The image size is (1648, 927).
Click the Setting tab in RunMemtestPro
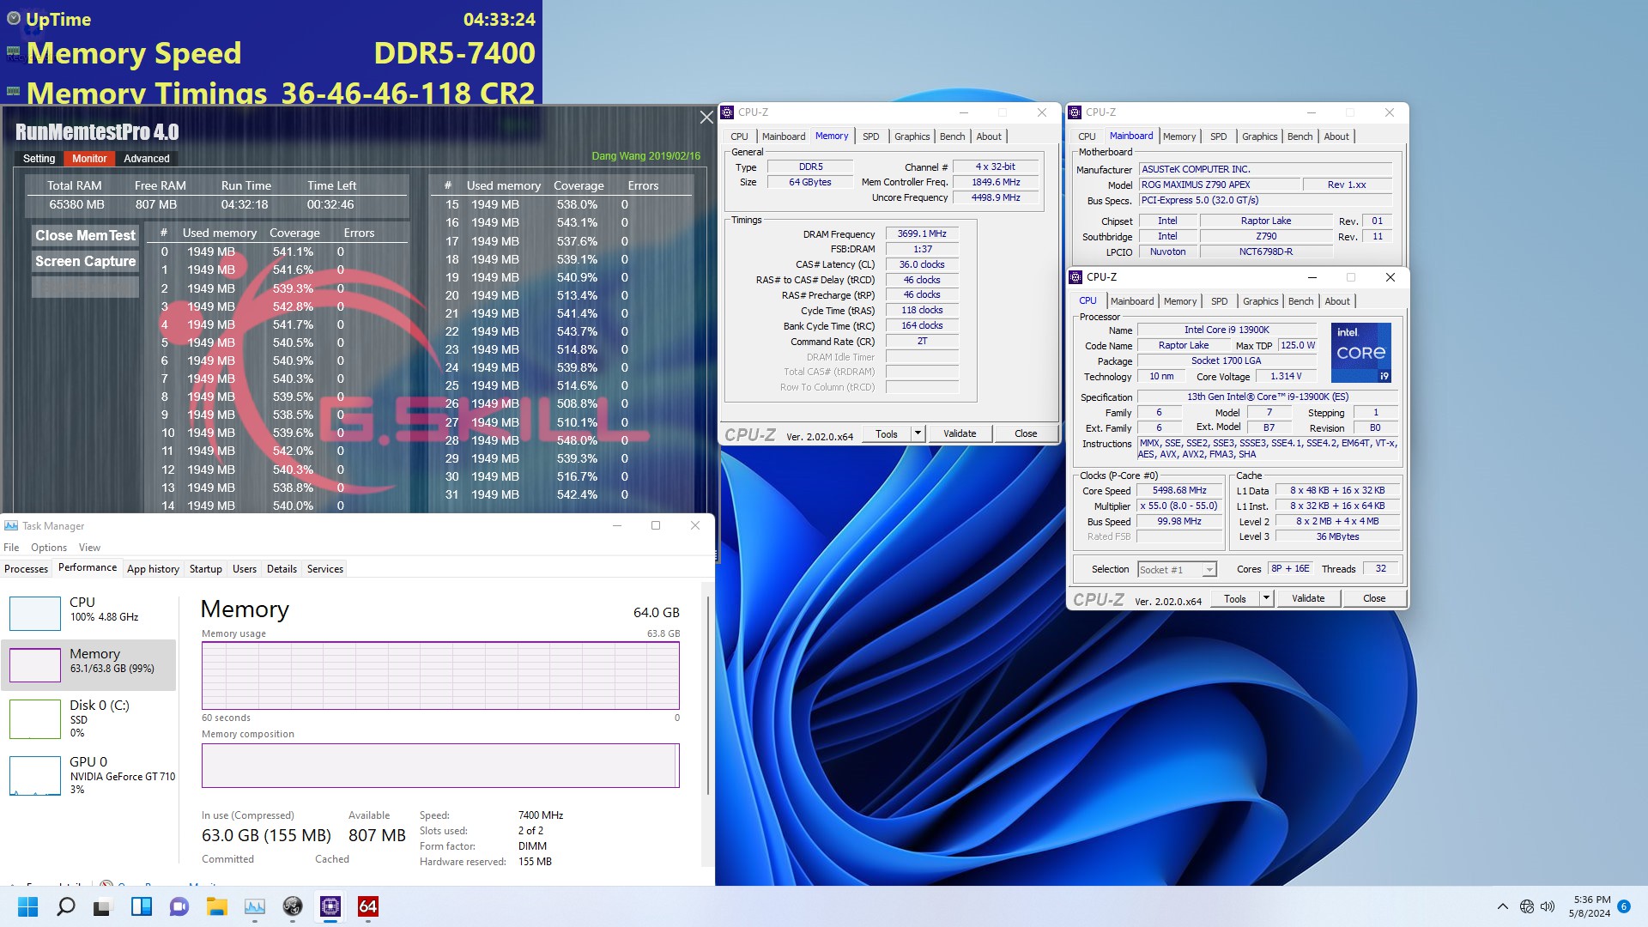click(x=38, y=157)
